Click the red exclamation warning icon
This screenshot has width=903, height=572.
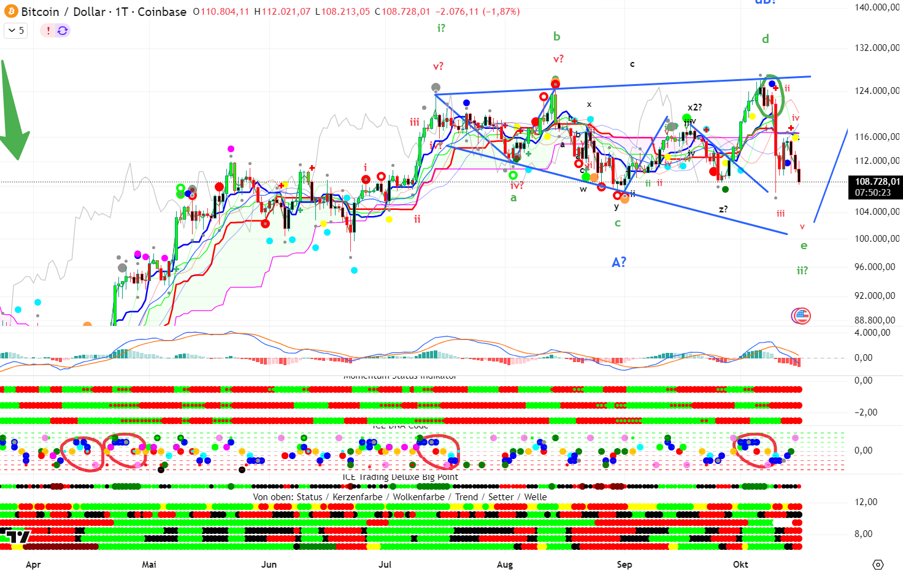[x=48, y=31]
